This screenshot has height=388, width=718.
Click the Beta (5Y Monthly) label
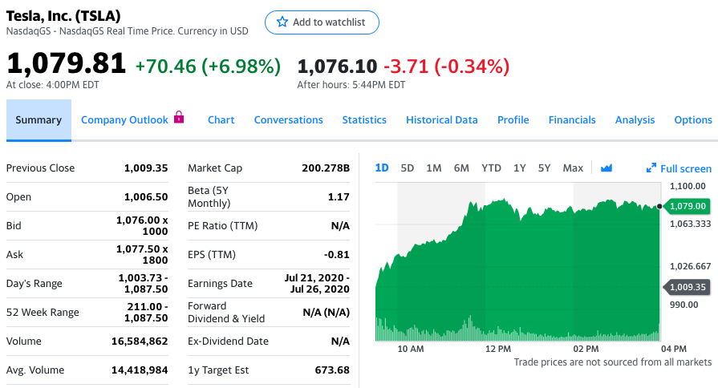pyautogui.click(x=209, y=196)
